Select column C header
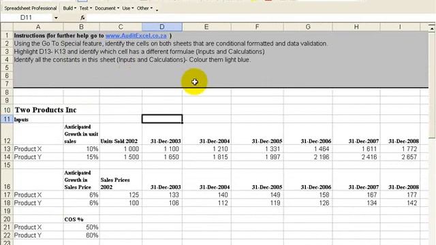Image resolution: width=436 pixels, height=245 pixels. tap(121, 27)
